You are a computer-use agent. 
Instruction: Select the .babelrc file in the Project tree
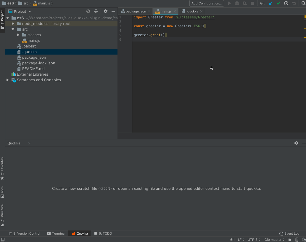pos(30,46)
